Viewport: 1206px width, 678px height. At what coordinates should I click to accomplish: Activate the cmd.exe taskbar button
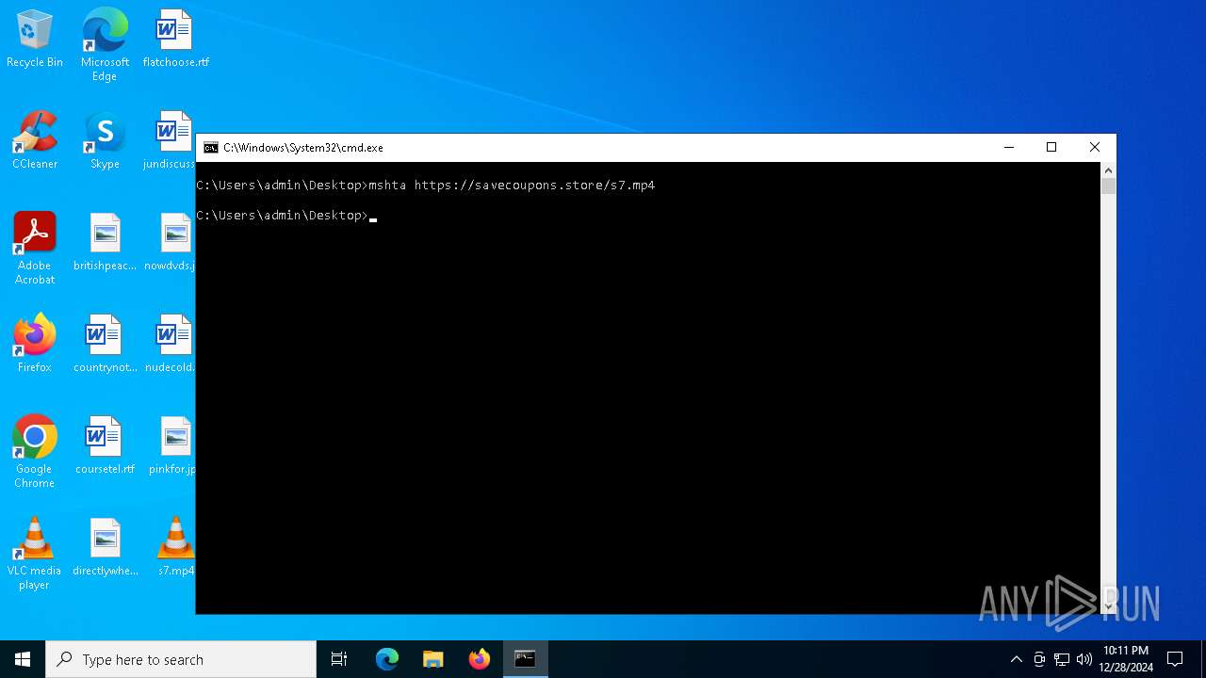[525, 659]
